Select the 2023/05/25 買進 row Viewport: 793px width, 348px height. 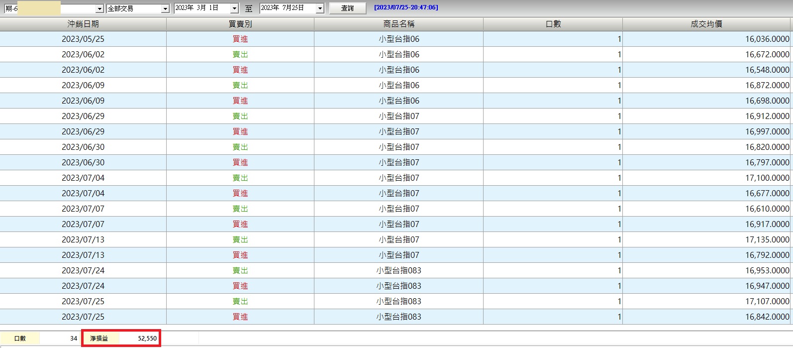[396, 39]
